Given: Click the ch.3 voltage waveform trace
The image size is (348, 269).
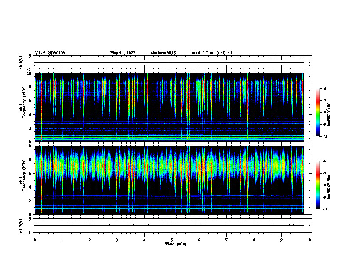Looking at the screenshot, I should [x=169, y=225].
